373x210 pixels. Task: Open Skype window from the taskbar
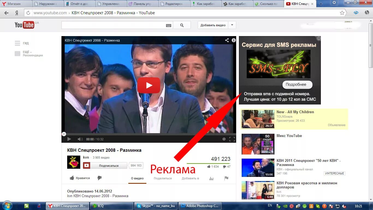[x=156, y=206]
